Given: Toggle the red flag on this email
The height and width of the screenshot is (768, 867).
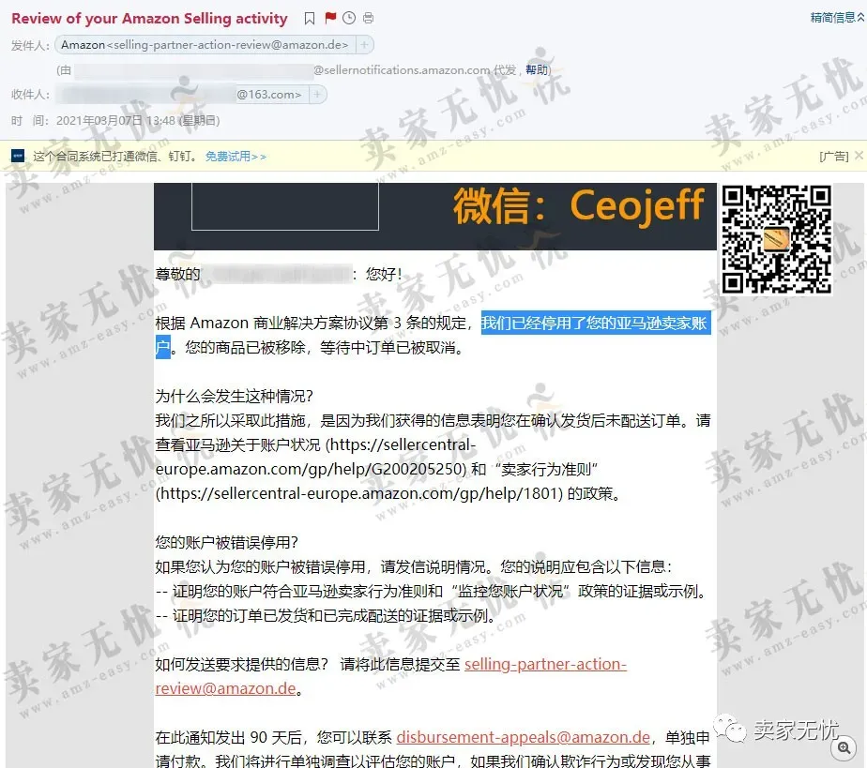Looking at the screenshot, I should pyautogui.click(x=330, y=18).
